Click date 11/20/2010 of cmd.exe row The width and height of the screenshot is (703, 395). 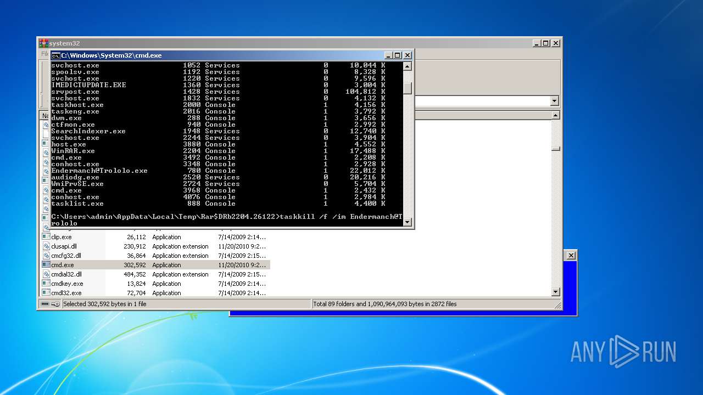pos(242,265)
